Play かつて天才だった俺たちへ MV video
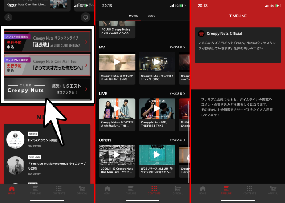 point(117,62)
